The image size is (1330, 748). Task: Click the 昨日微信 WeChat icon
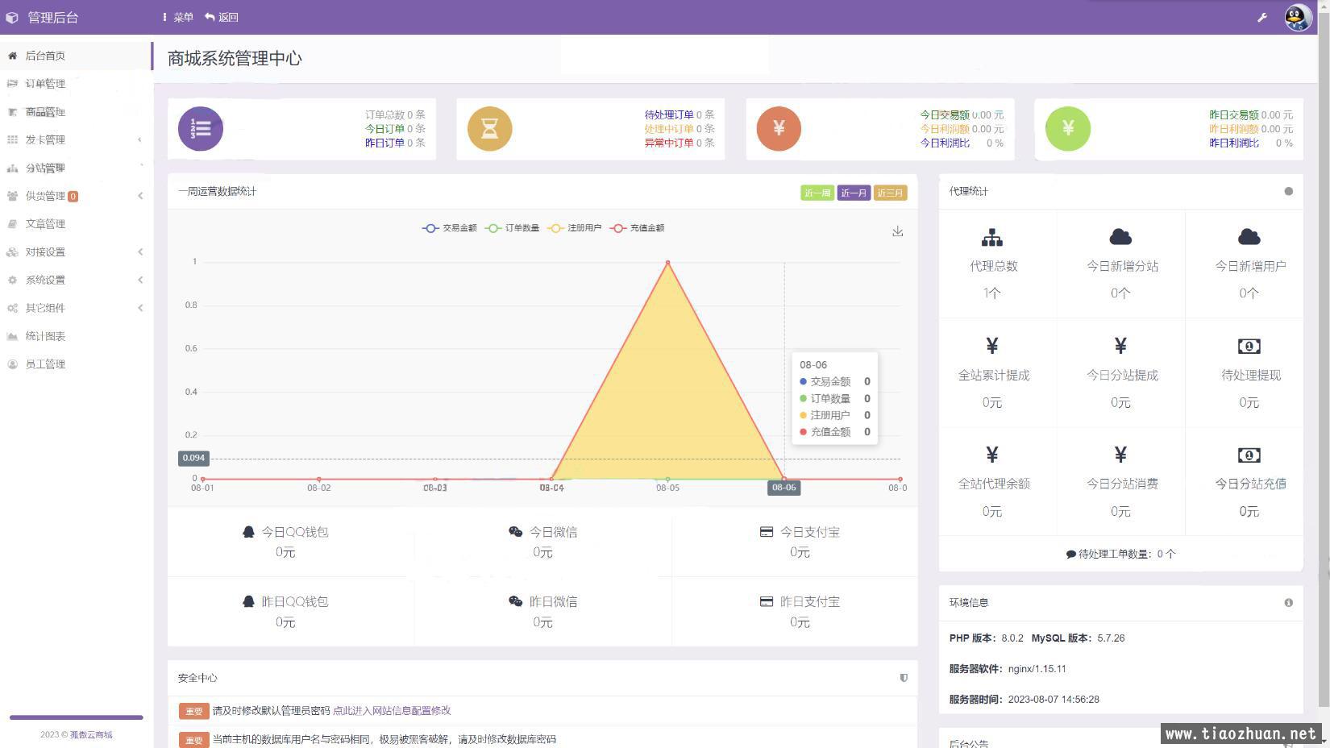(515, 601)
